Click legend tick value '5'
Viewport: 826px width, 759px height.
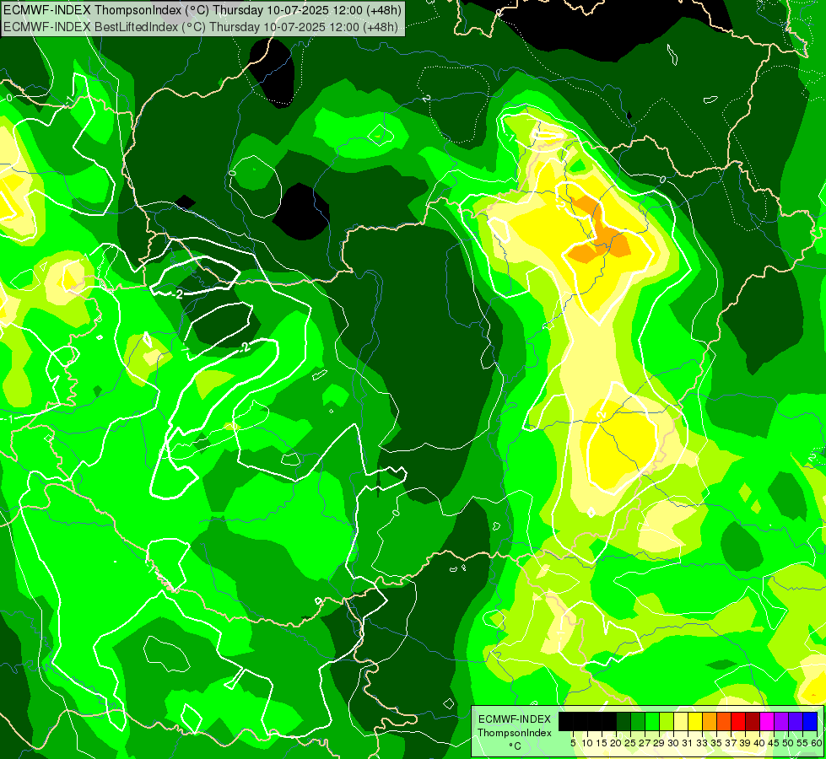pos(573,743)
